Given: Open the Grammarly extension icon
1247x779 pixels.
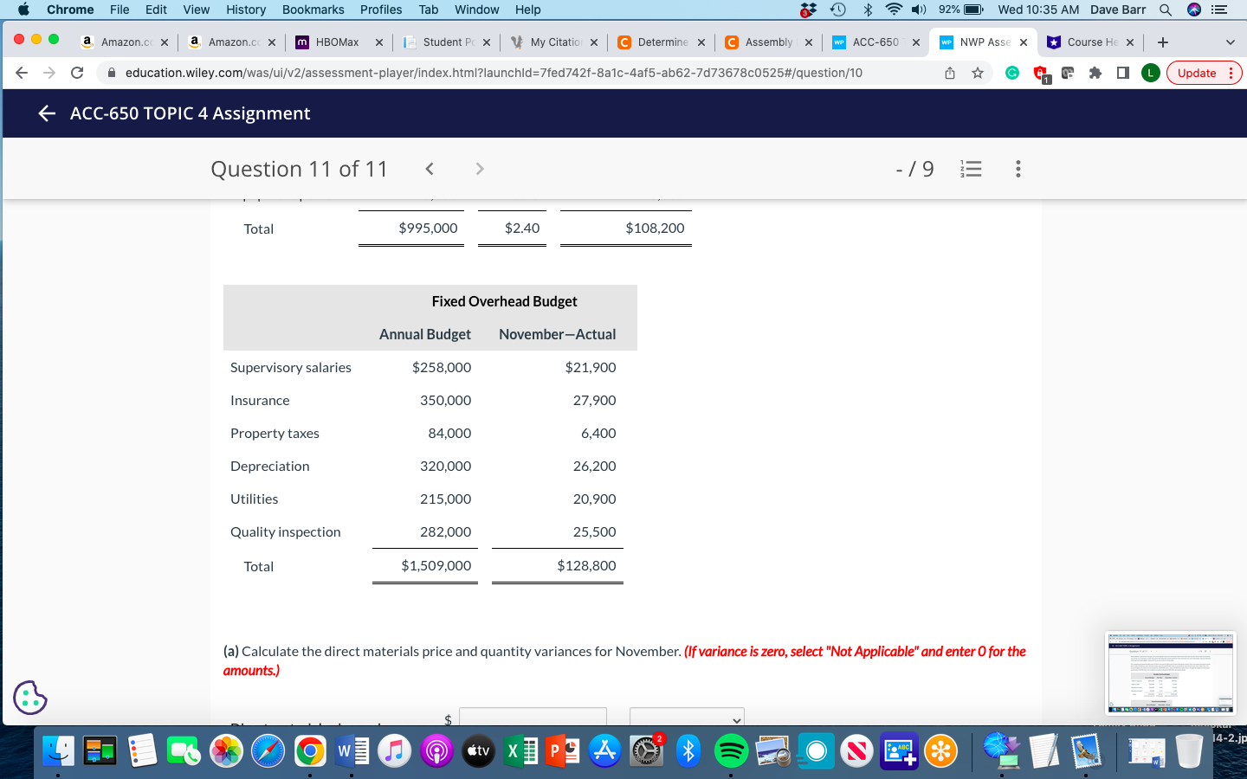Looking at the screenshot, I should click(1011, 73).
